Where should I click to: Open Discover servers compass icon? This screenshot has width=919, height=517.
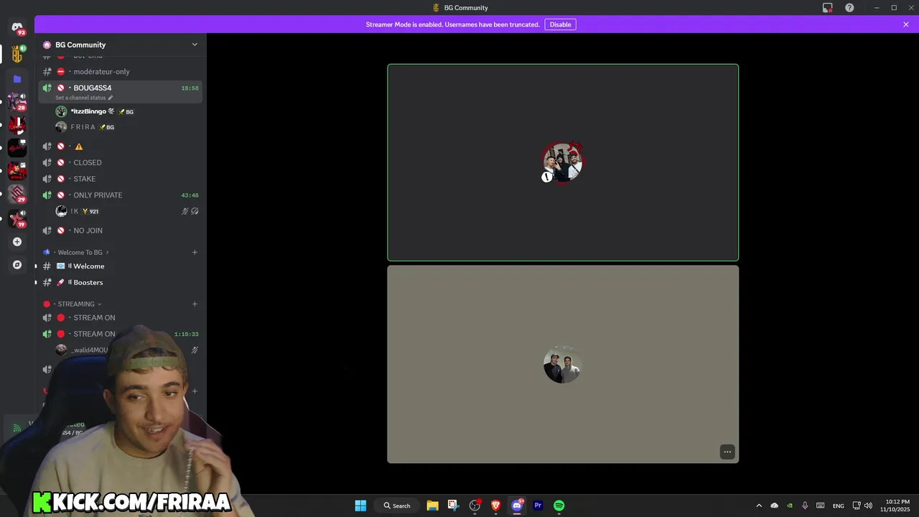pos(17,265)
